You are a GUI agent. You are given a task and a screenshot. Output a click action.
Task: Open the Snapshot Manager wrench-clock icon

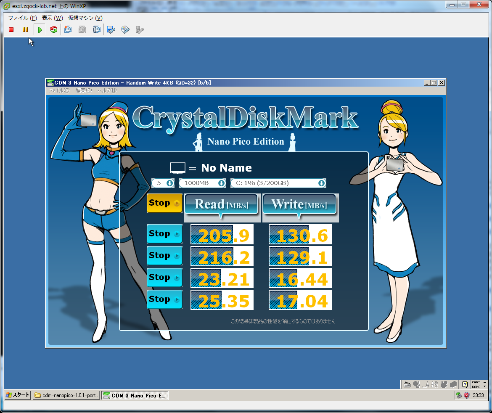pos(97,29)
